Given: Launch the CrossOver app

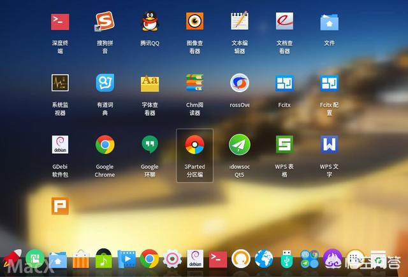Looking at the screenshot, I should click(240, 83).
